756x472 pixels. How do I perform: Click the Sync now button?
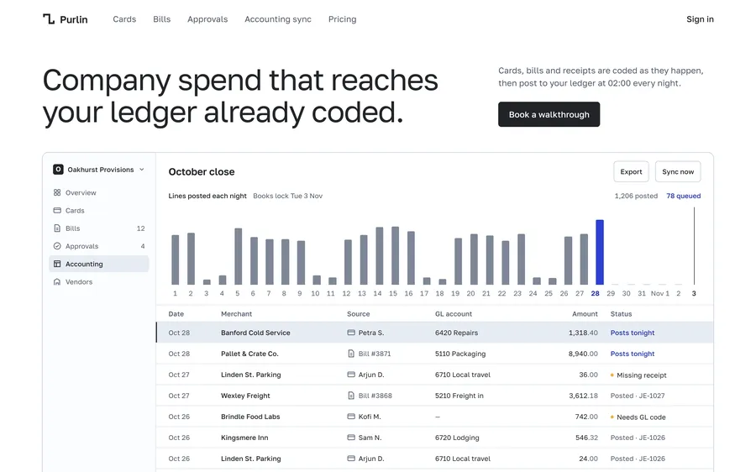pos(678,171)
